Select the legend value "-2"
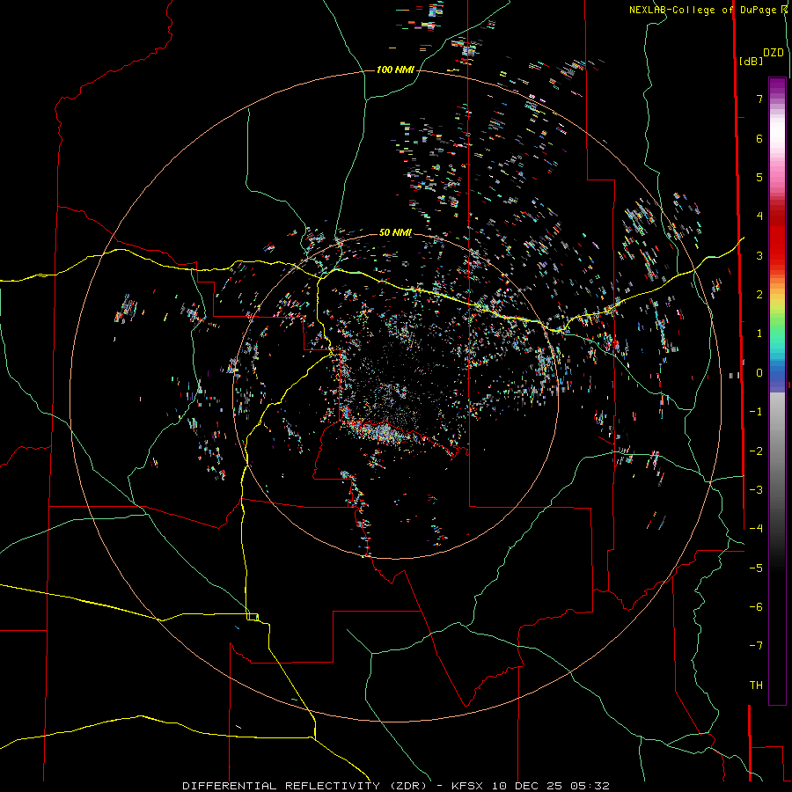The width and height of the screenshot is (792, 792). (x=756, y=451)
